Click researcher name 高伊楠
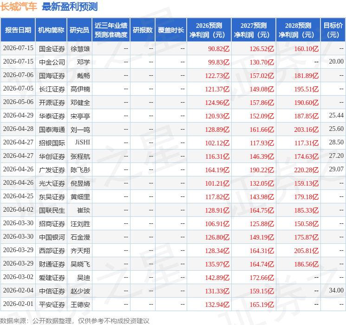346x325 pixels. (80, 89)
